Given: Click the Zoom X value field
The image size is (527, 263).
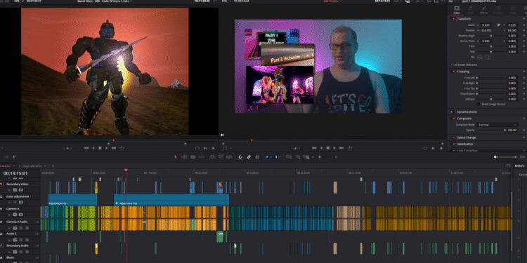Looking at the screenshot, I should (486, 25).
